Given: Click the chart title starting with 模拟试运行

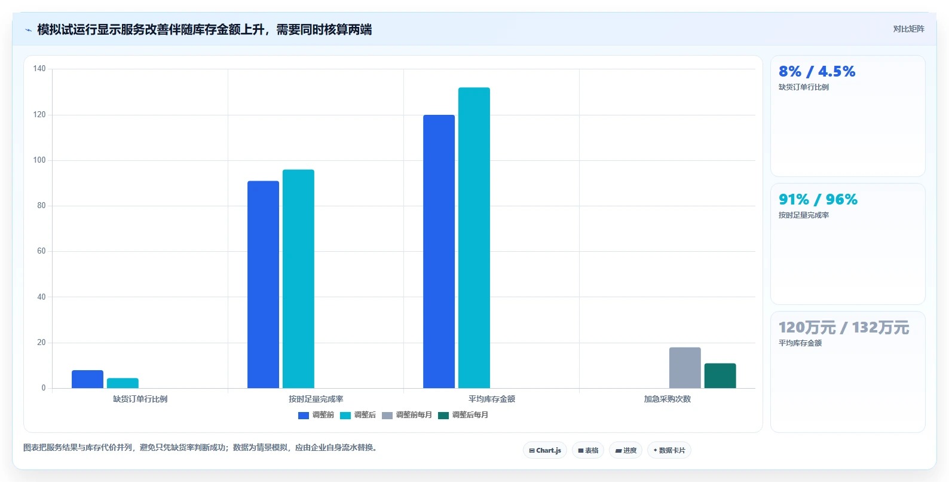Looking at the screenshot, I should pyautogui.click(x=204, y=29).
